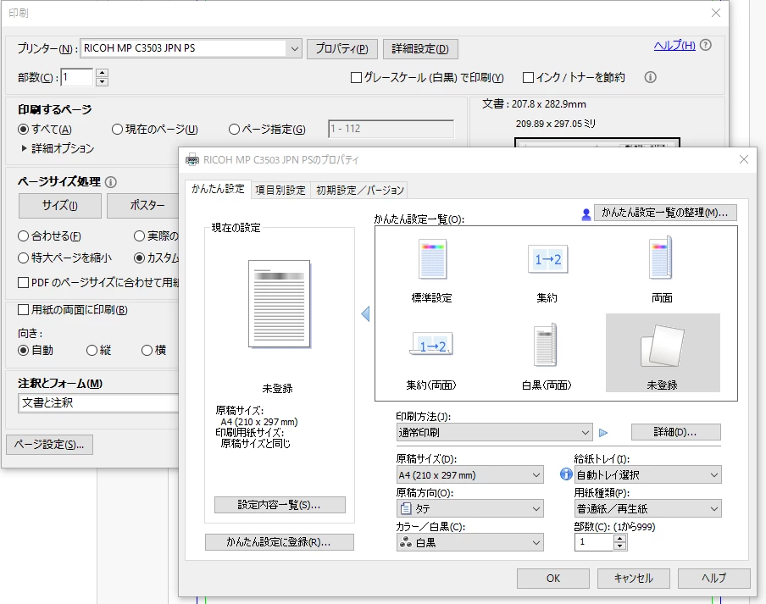Open the プリンター selection dropdown
766x604 pixels.
coord(191,48)
